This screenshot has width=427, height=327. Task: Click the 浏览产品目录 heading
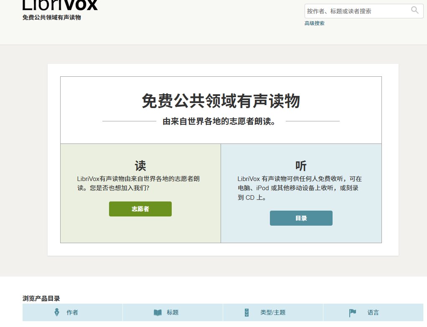(x=41, y=299)
